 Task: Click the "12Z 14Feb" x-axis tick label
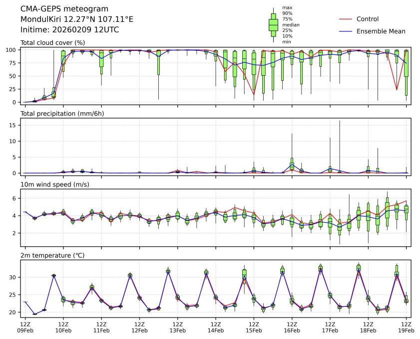215,327
